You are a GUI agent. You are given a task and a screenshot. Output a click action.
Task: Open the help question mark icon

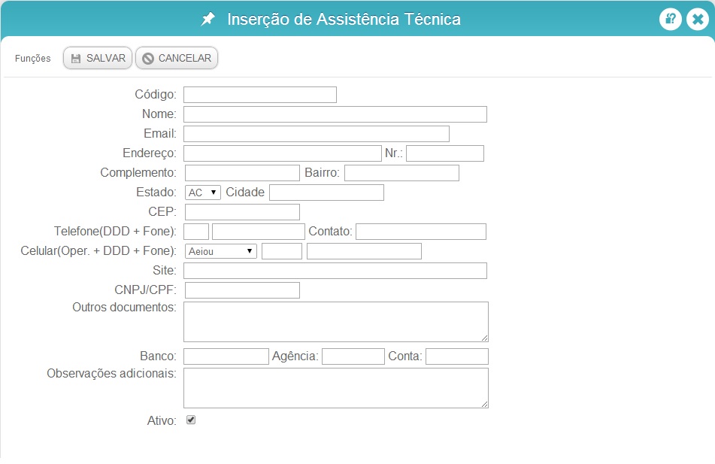671,19
